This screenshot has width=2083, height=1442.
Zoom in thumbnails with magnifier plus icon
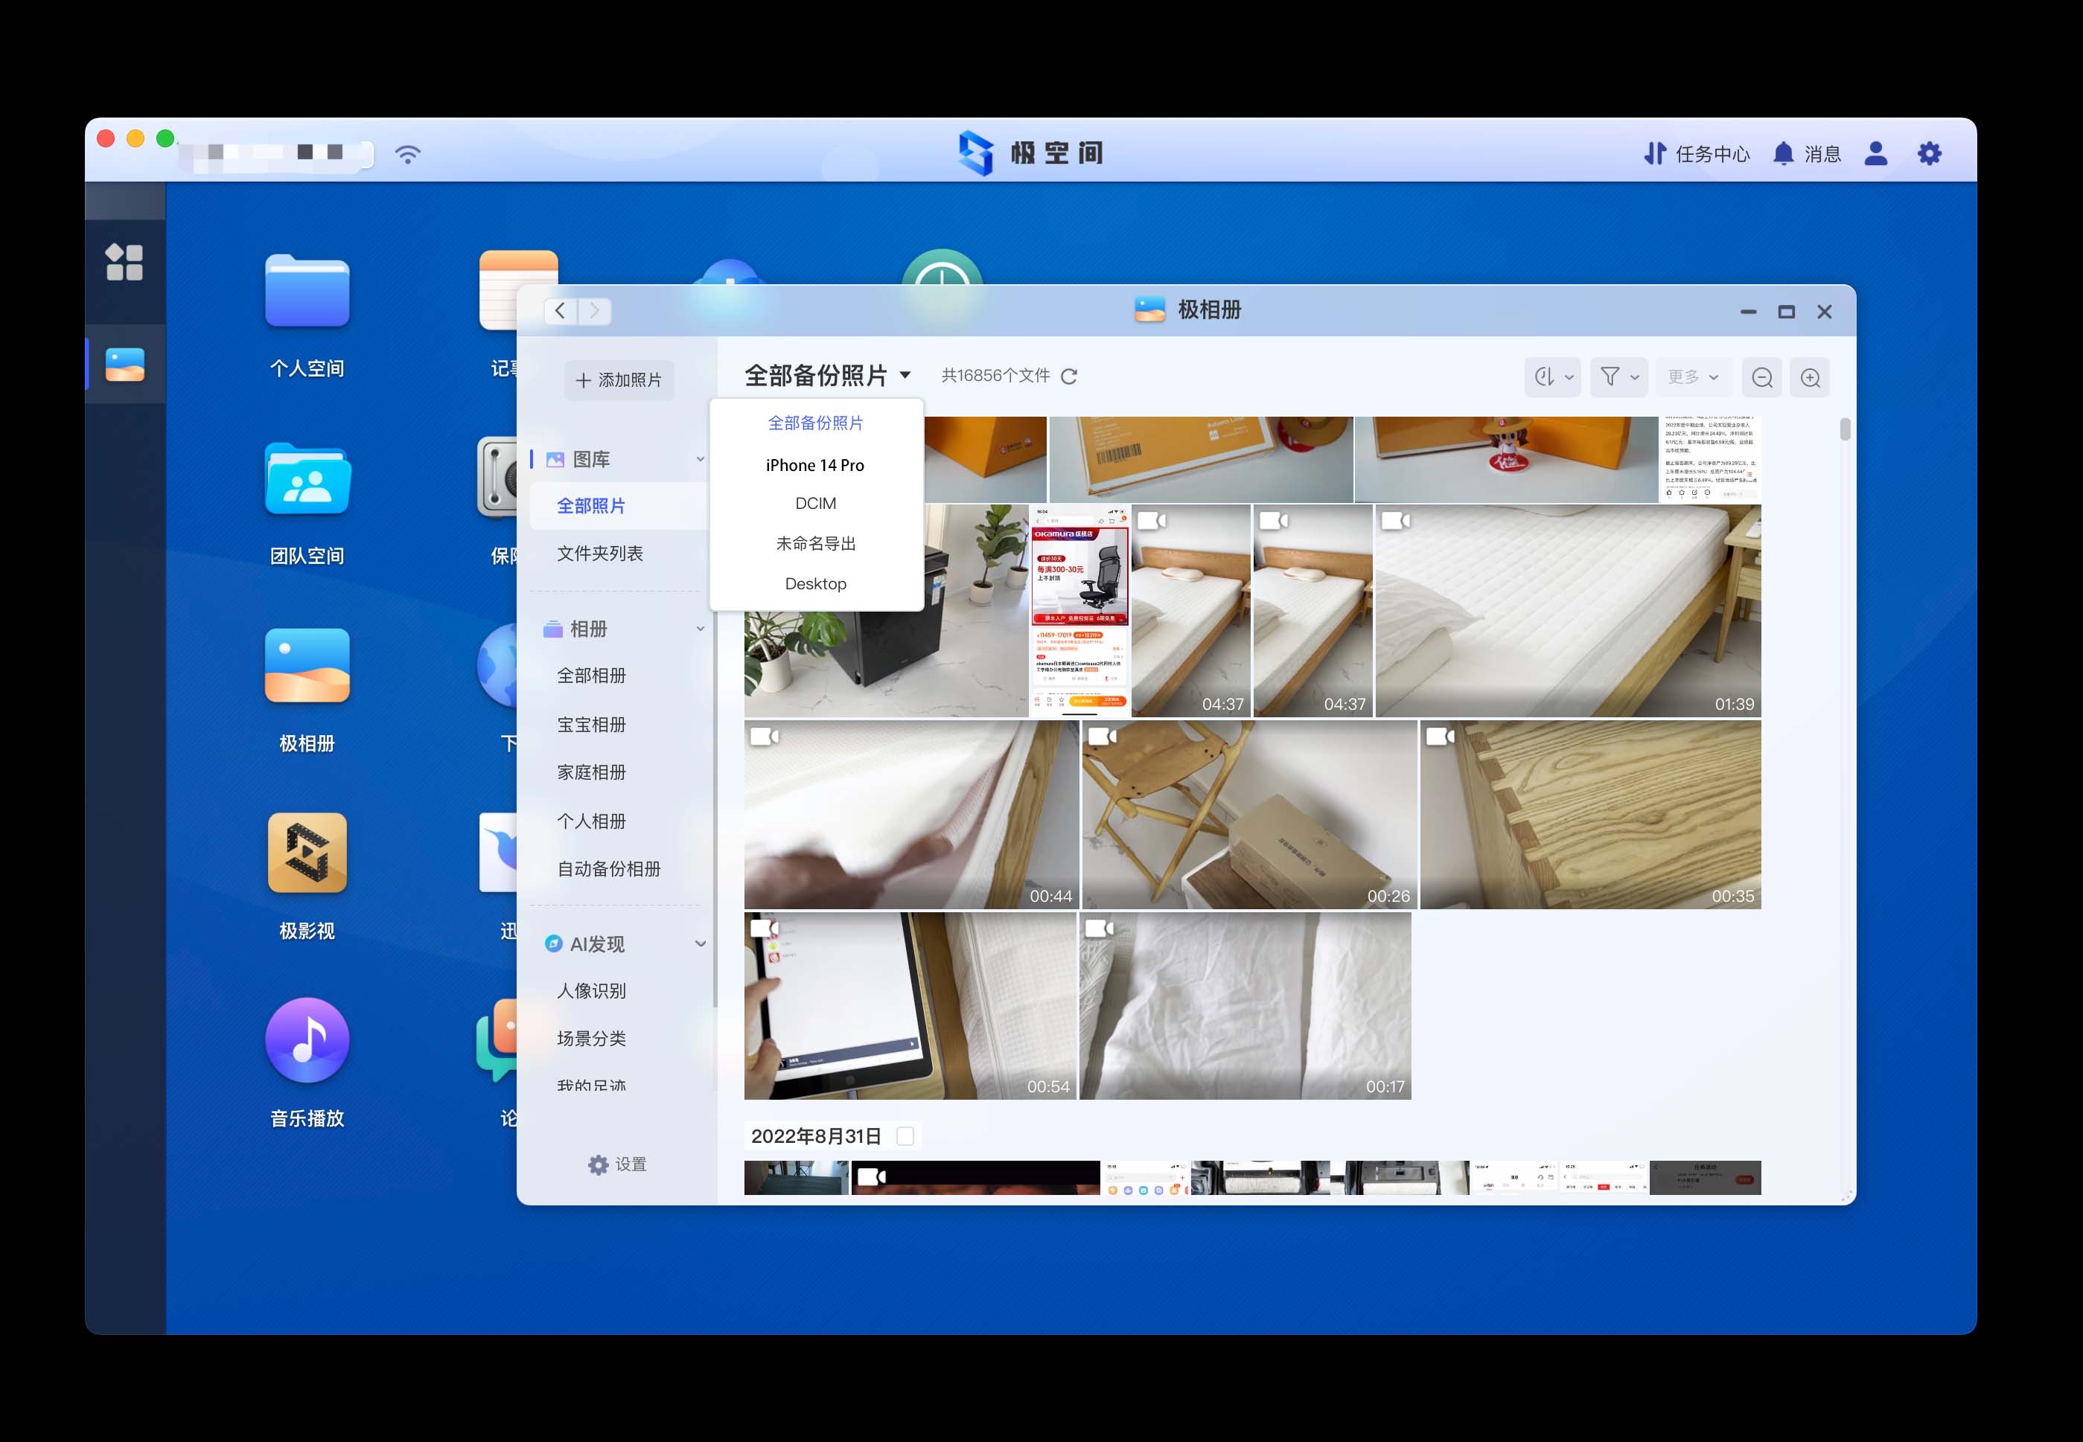tap(1810, 376)
